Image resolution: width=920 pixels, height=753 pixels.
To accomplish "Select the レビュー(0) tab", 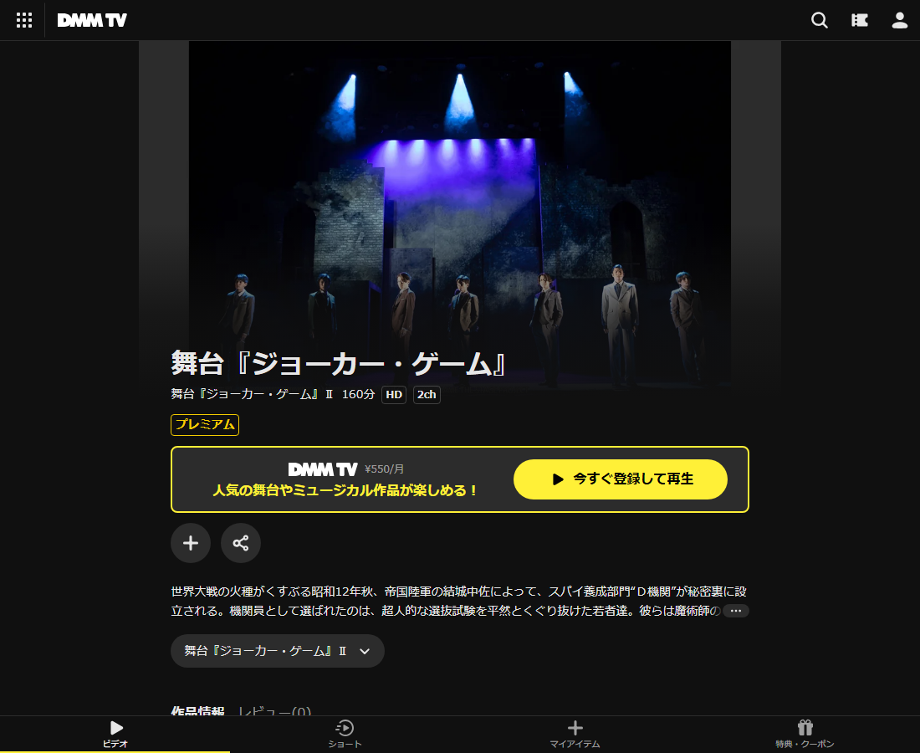I will pos(274,710).
